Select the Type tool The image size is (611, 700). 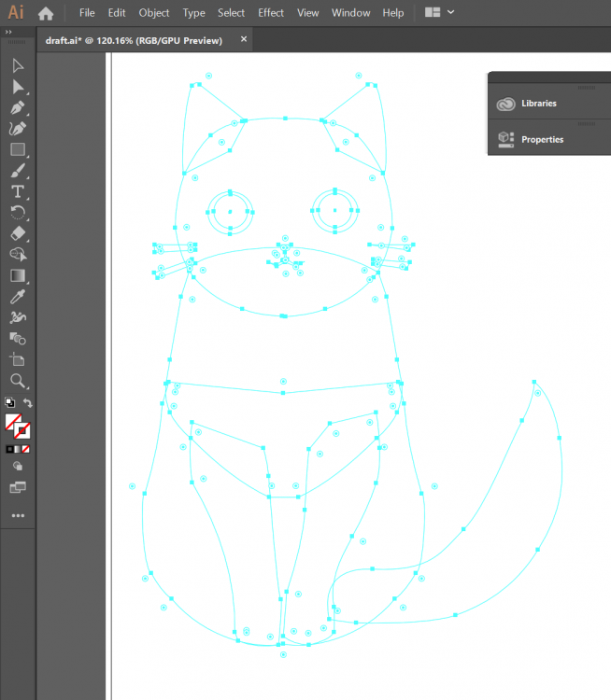(x=17, y=191)
